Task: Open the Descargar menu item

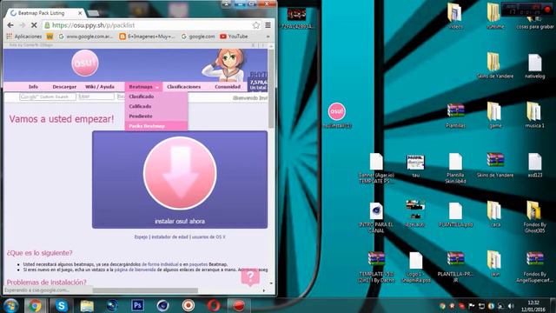Action: [x=64, y=87]
